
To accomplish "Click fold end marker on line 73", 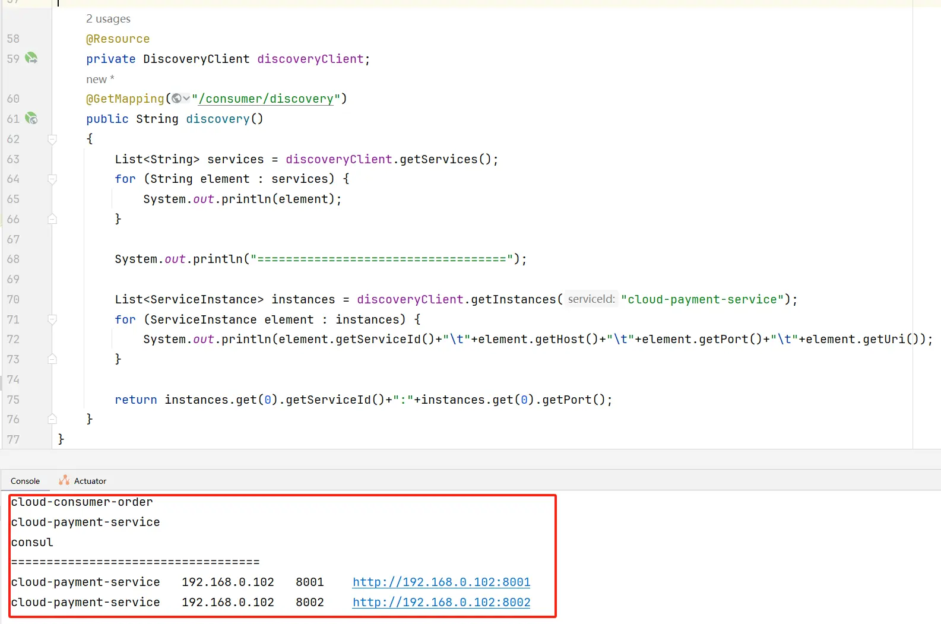I will (52, 359).
